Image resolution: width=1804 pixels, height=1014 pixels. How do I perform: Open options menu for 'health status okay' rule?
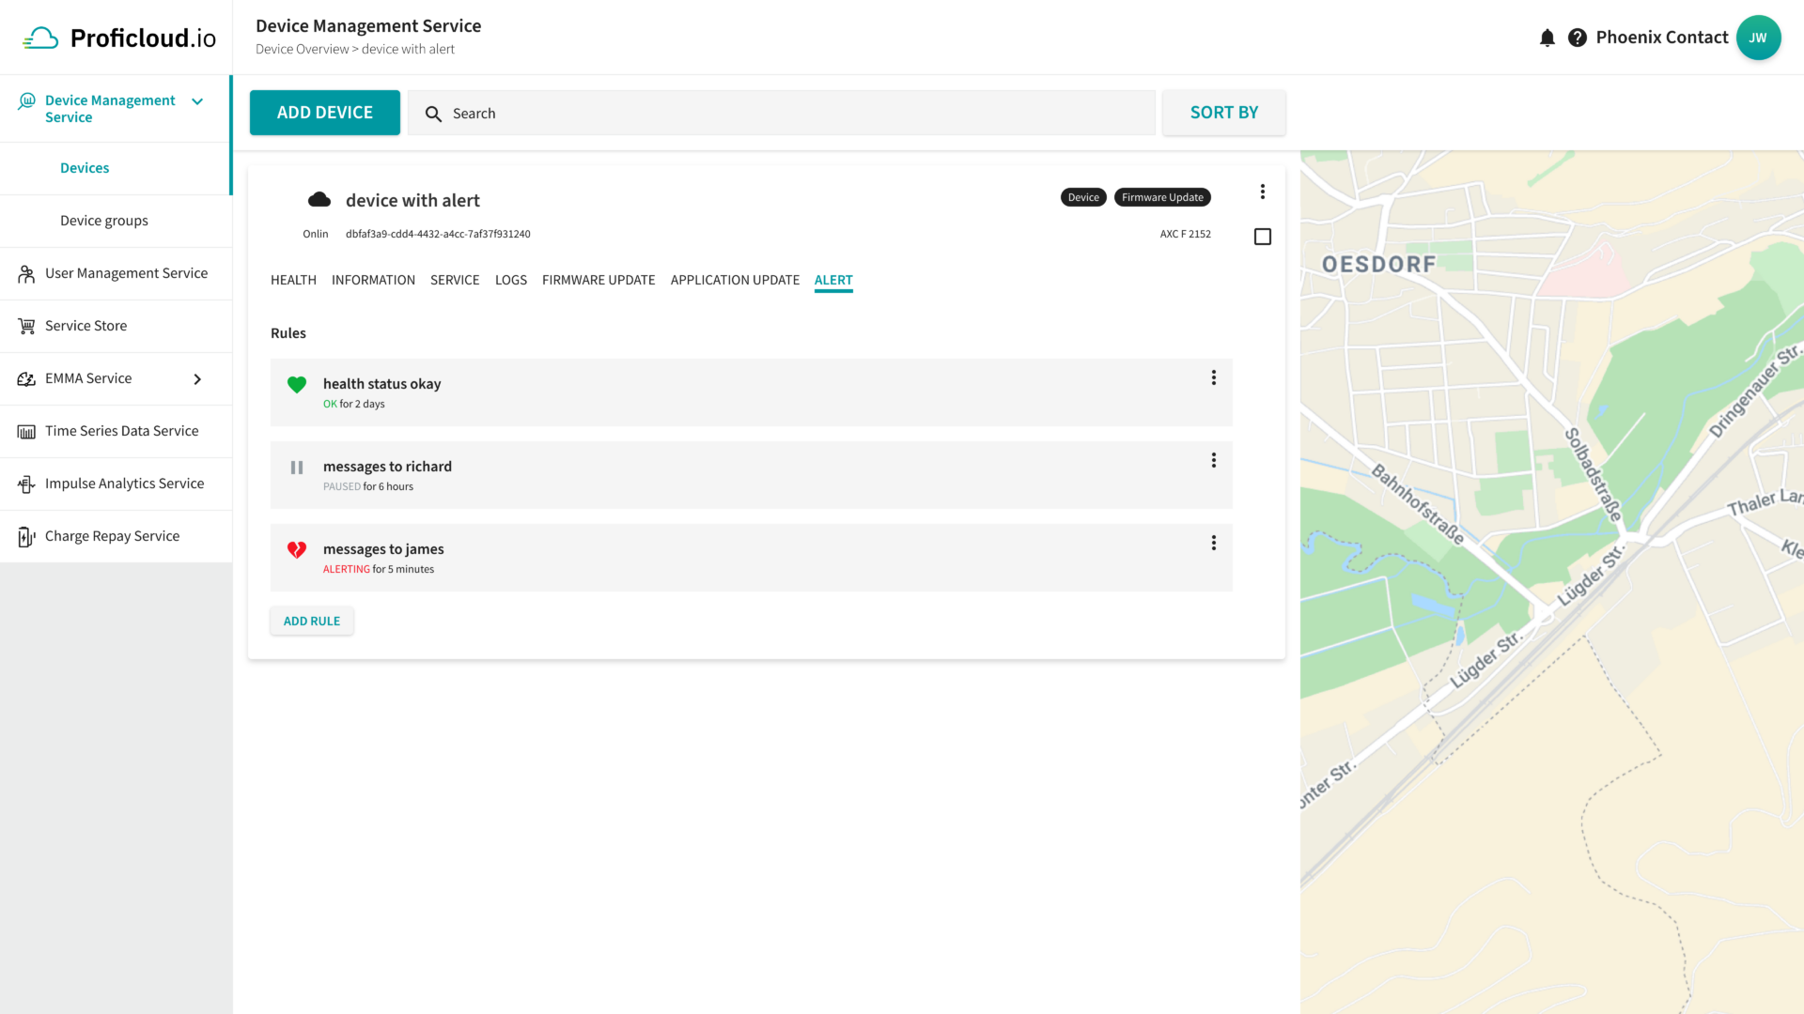[x=1213, y=377]
